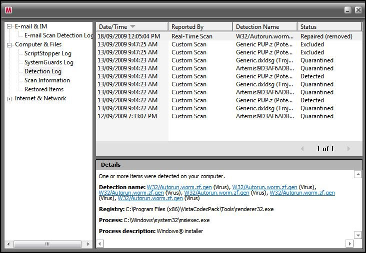Click the 1 of 1 page indicator
The image size is (366, 253).
click(325, 149)
